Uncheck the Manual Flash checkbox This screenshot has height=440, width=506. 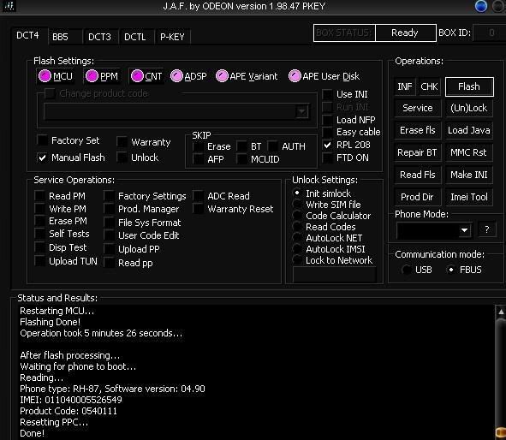click(42, 158)
